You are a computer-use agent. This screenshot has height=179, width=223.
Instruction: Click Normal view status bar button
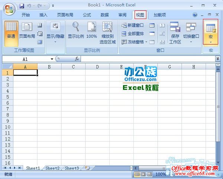(137, 174)
